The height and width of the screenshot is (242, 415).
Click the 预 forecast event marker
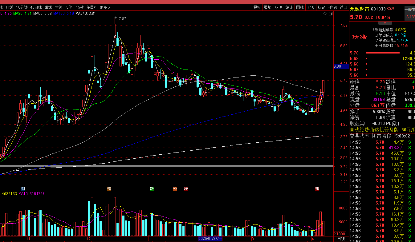click(x=175, y=188)
